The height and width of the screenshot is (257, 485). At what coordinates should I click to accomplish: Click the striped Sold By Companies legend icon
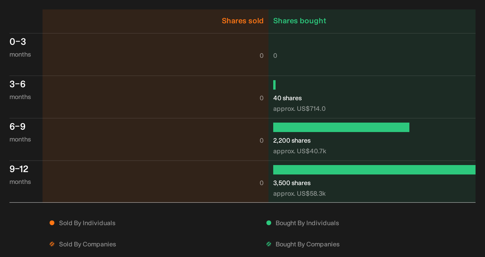pos(52,244)
